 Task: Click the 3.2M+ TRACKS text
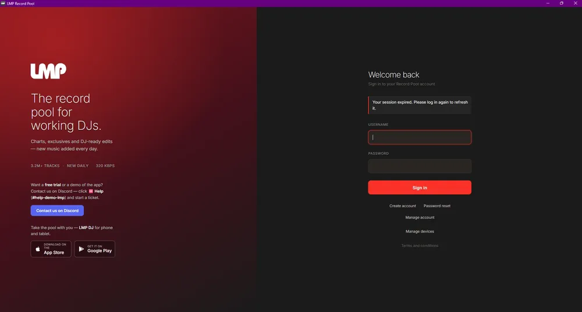point(45,166)
